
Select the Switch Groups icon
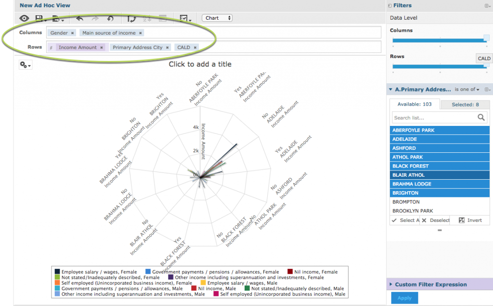[132, 18]
